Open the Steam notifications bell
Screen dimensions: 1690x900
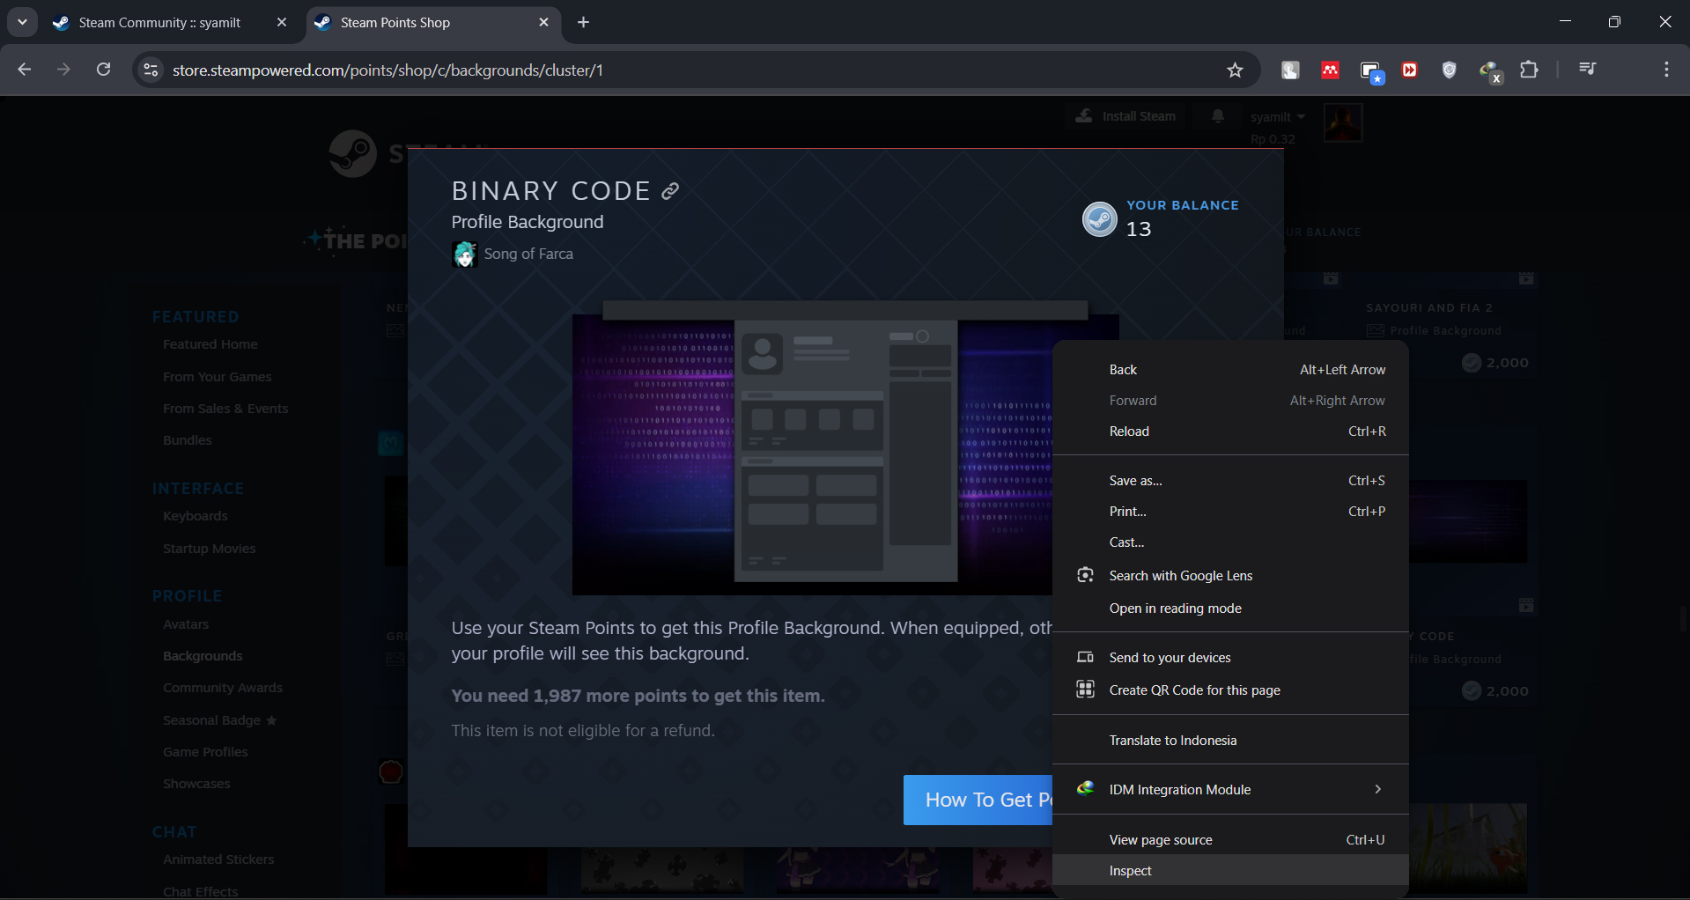coord(1218,116)
